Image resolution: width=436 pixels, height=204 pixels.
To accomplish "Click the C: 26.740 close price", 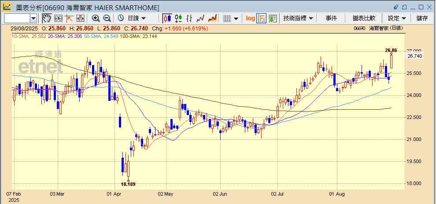I will 136,28.
